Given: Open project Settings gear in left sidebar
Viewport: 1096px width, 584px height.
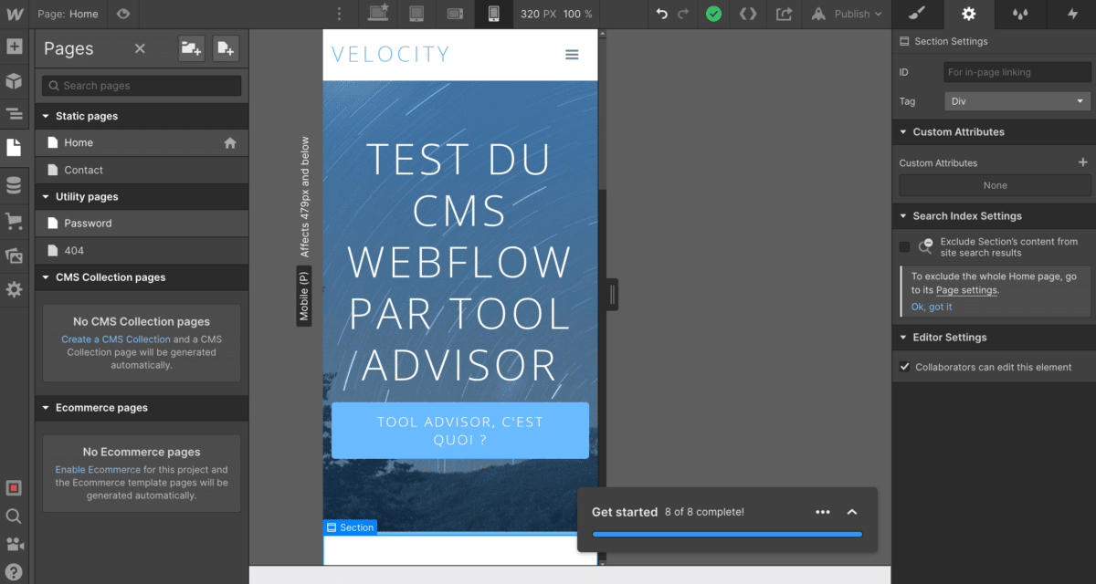Looking at the screenshot, I should click(x=14, y=289).
